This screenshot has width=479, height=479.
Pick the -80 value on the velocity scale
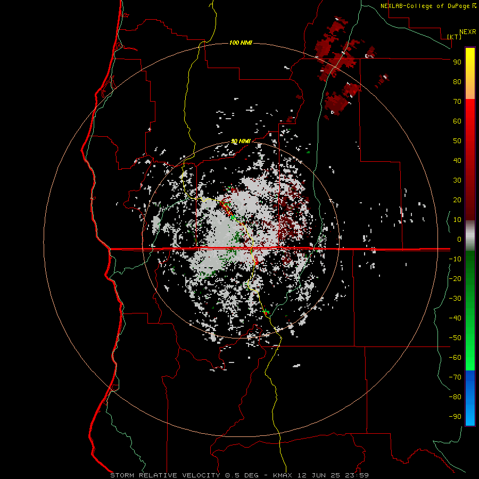click(455, 397)
